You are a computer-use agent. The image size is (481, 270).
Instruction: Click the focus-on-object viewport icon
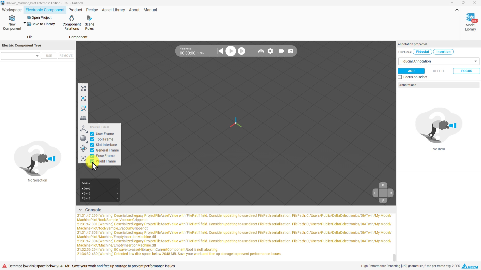click(83, 98)
